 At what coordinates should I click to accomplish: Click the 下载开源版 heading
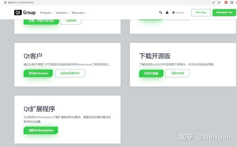pyautogui.click(x=155, y=56)
